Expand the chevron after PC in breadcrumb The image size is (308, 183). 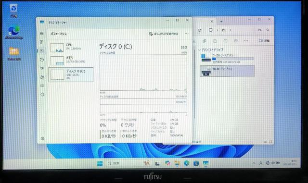(230, 30)
